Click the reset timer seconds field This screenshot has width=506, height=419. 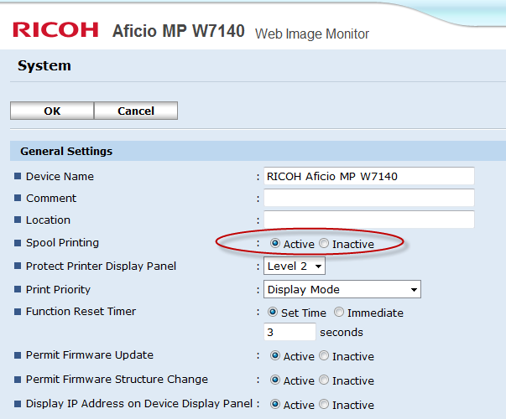point(290,333)
